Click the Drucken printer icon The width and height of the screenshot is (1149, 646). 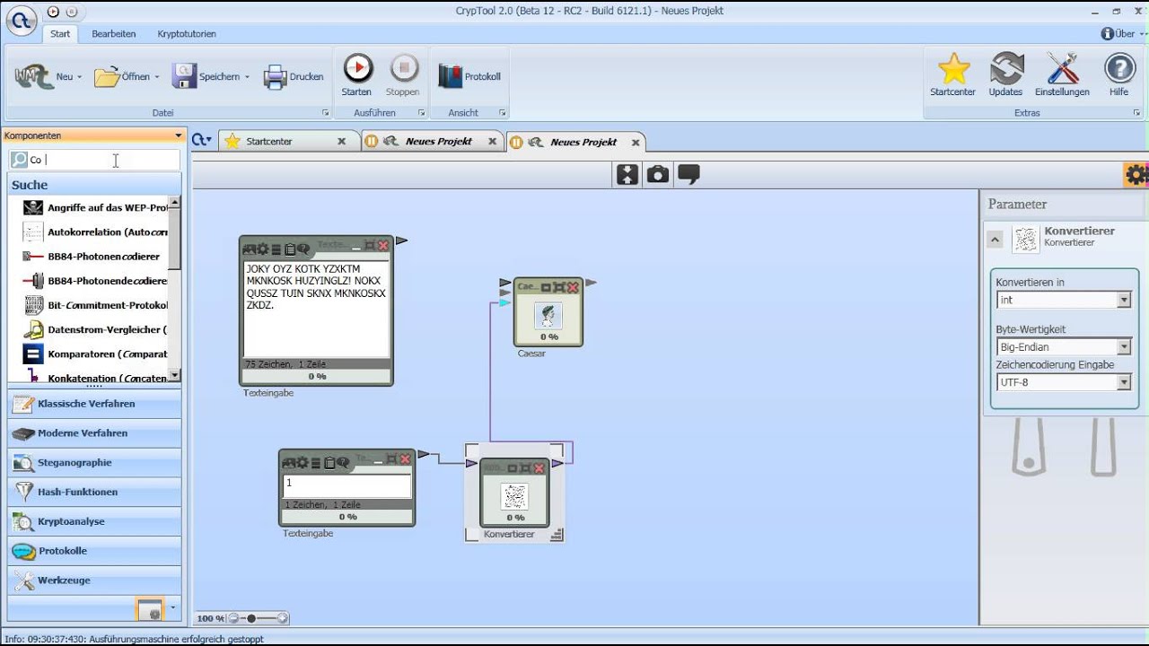(275, 77)
